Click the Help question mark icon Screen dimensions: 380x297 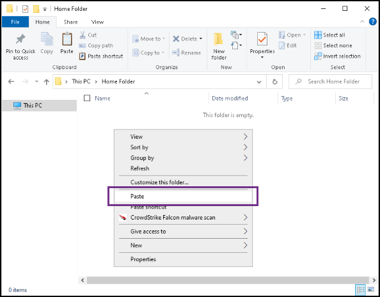[373, 22]
